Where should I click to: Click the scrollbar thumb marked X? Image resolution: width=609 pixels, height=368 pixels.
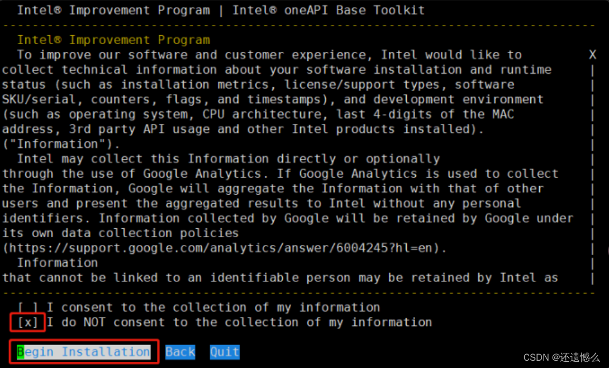(592, 54)
